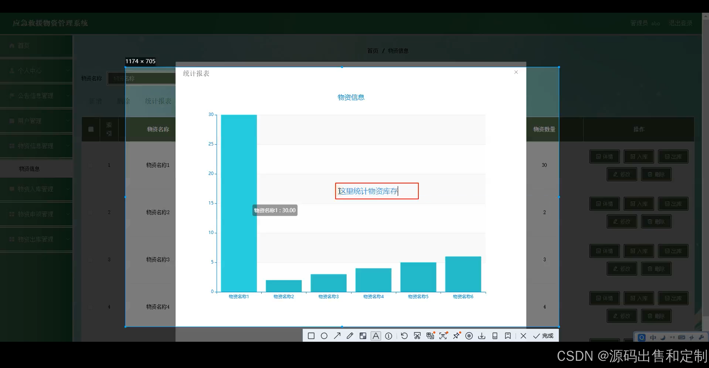Activate the mosaic blur tool
709x368 pixels.
pos(363,336)
